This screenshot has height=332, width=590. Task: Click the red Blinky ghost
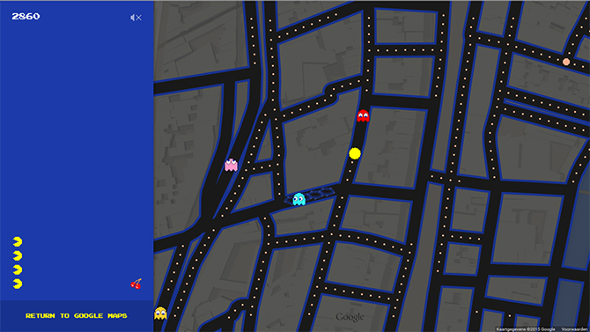pyautogui.click(x=363, y=115)
